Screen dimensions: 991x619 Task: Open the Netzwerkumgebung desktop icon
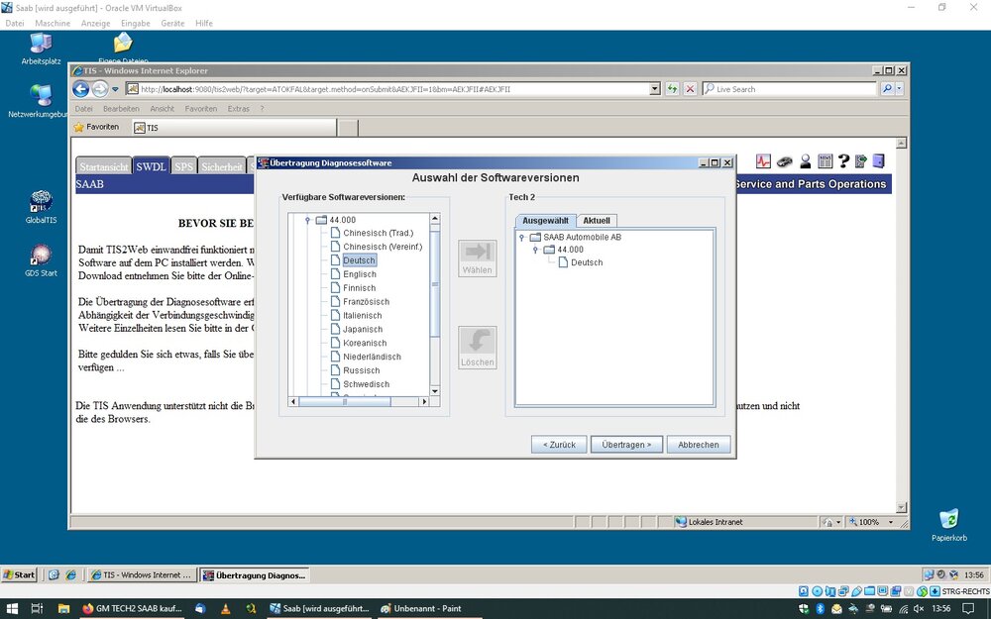(x=40, y=101)
